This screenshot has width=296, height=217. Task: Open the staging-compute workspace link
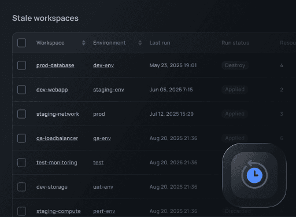pyautogui.click(x=58, y=211)
